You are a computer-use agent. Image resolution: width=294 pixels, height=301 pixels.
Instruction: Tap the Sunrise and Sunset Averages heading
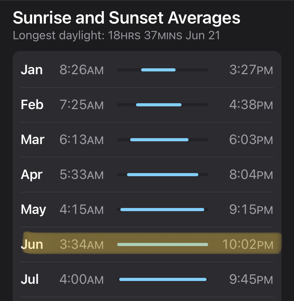(x=127, y=18)
